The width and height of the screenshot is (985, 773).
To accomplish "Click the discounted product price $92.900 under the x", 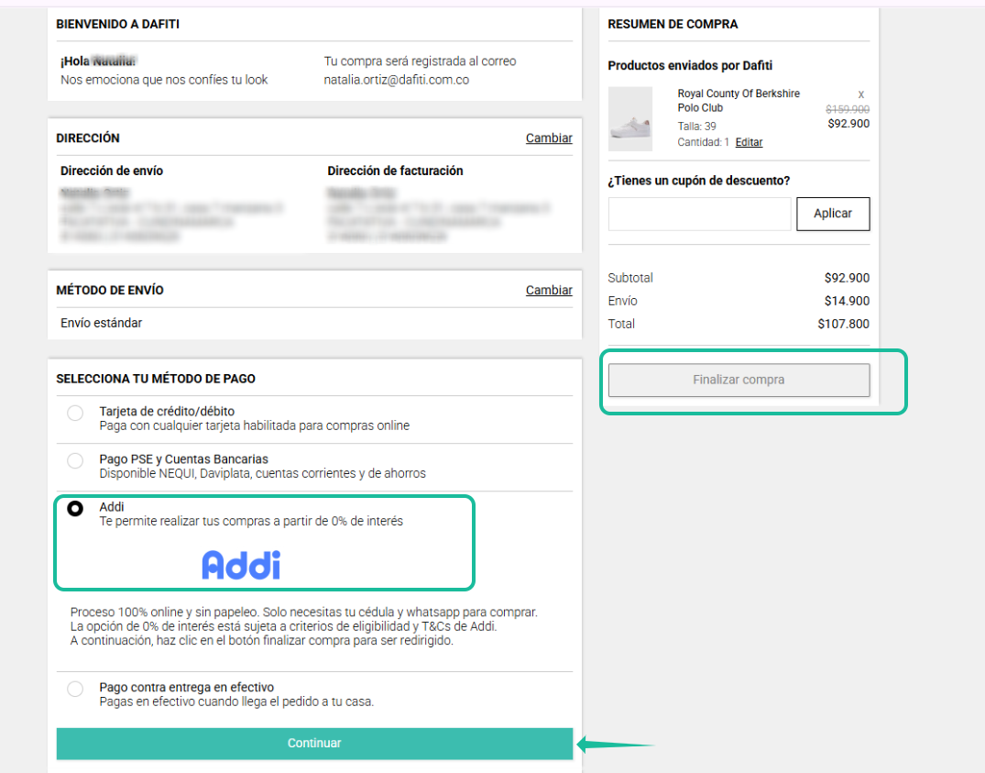I will pos(848,124).
